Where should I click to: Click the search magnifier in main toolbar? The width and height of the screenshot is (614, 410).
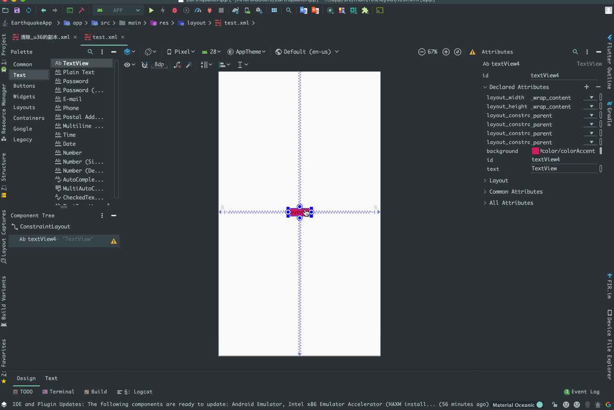pyautogui.click(x=289, y=10)
